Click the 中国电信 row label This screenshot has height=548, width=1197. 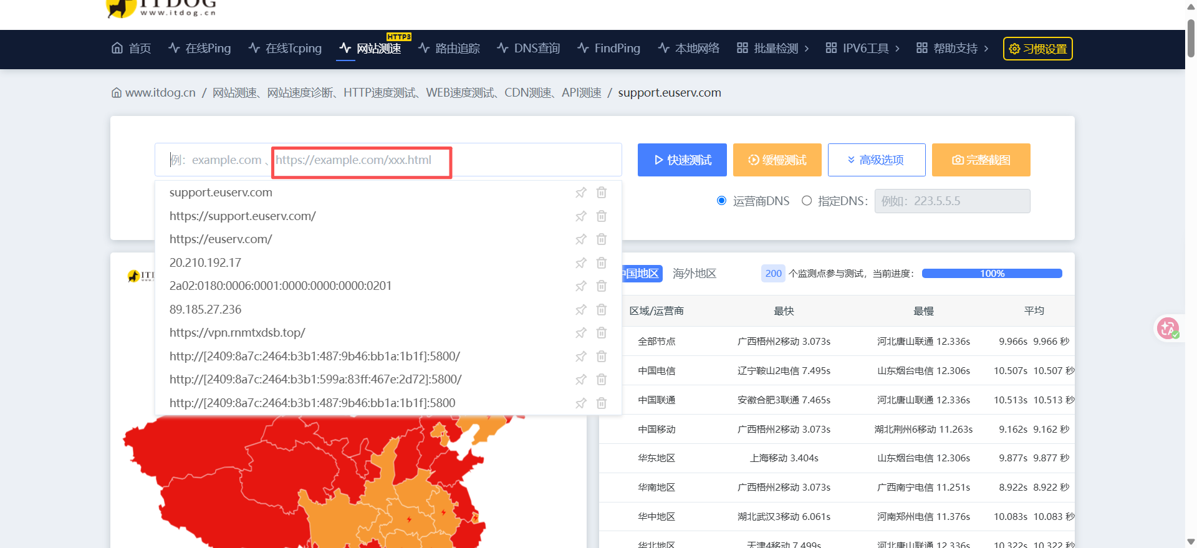click(x=656, y=371)
